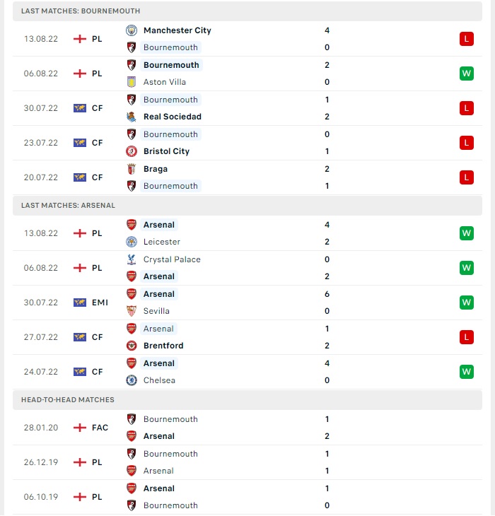This screenshot has height=516, width=495.
Task: Click the Chelsea club crest
Action: point(132,380)
